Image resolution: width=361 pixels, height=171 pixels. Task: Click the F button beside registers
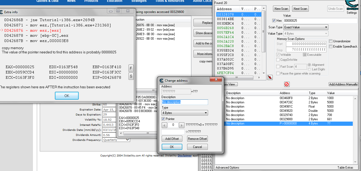[x=131, y=68]
